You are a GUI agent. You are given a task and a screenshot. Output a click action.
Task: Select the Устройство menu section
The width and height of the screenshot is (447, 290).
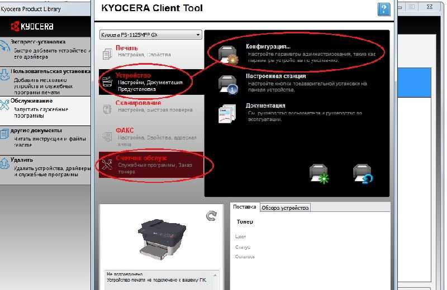pyautogui.click(x=151, y=82)
